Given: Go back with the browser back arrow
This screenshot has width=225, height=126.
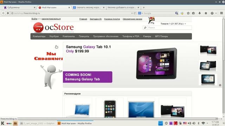Looking at the screenshot, I should pos(3,13).
